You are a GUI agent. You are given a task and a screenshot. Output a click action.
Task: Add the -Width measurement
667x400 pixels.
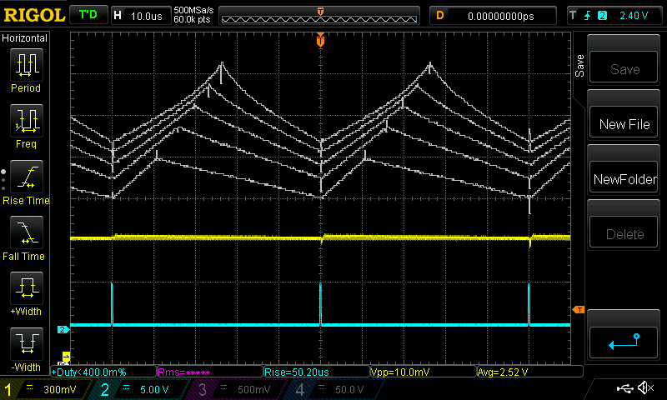(x=25, y=347)
